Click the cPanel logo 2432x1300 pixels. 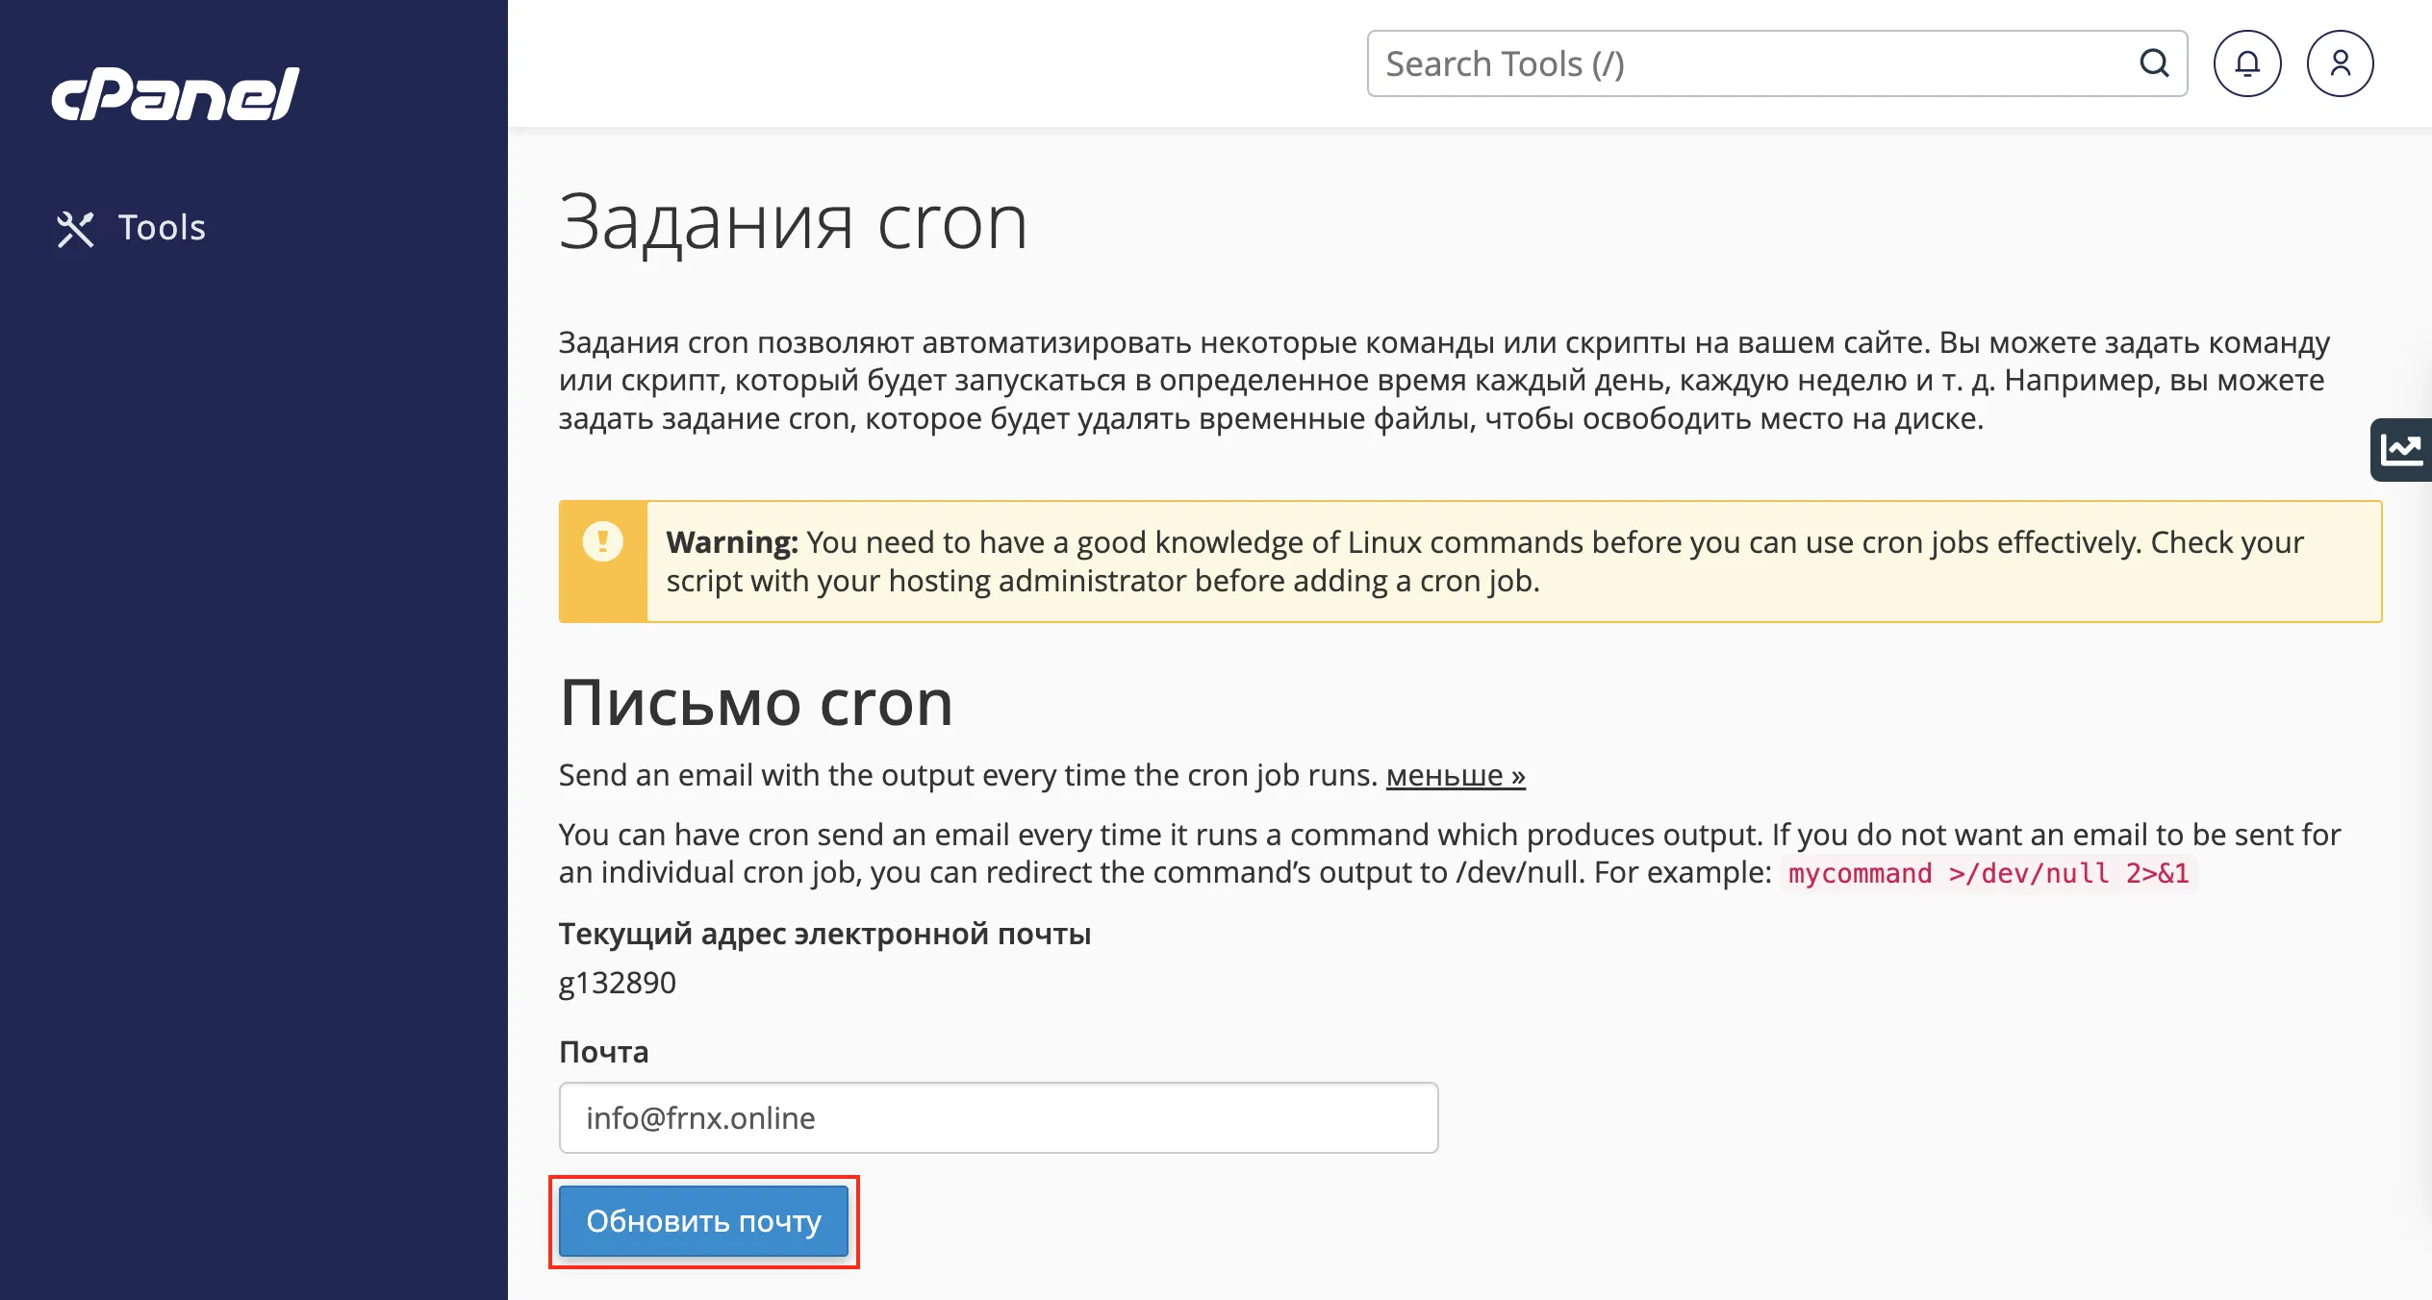175,94
